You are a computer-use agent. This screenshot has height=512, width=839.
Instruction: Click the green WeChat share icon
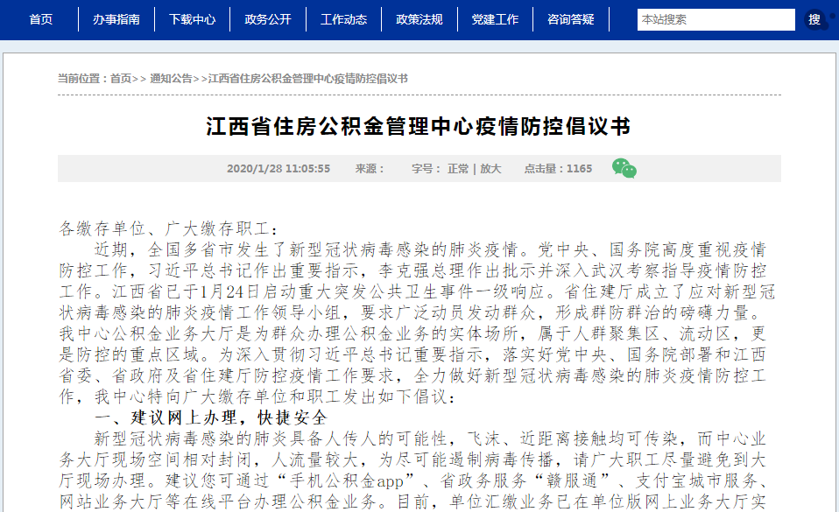coord(624,168)
